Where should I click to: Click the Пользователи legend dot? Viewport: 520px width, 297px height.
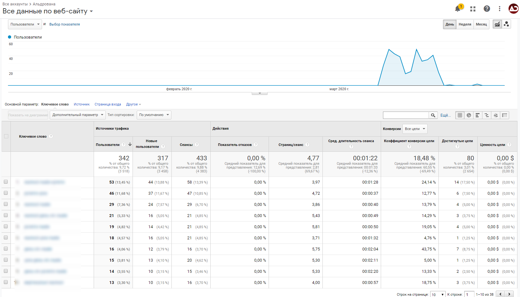coord(10,37)
